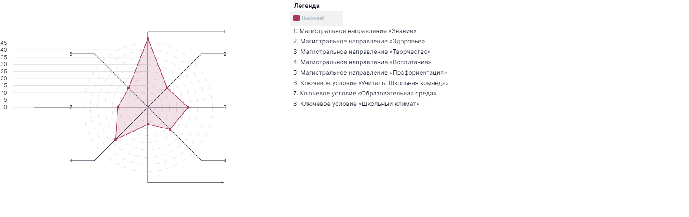Select legend entry «Школьный климат»
Viewport: 689px width, 217px height.
[356, 104]
